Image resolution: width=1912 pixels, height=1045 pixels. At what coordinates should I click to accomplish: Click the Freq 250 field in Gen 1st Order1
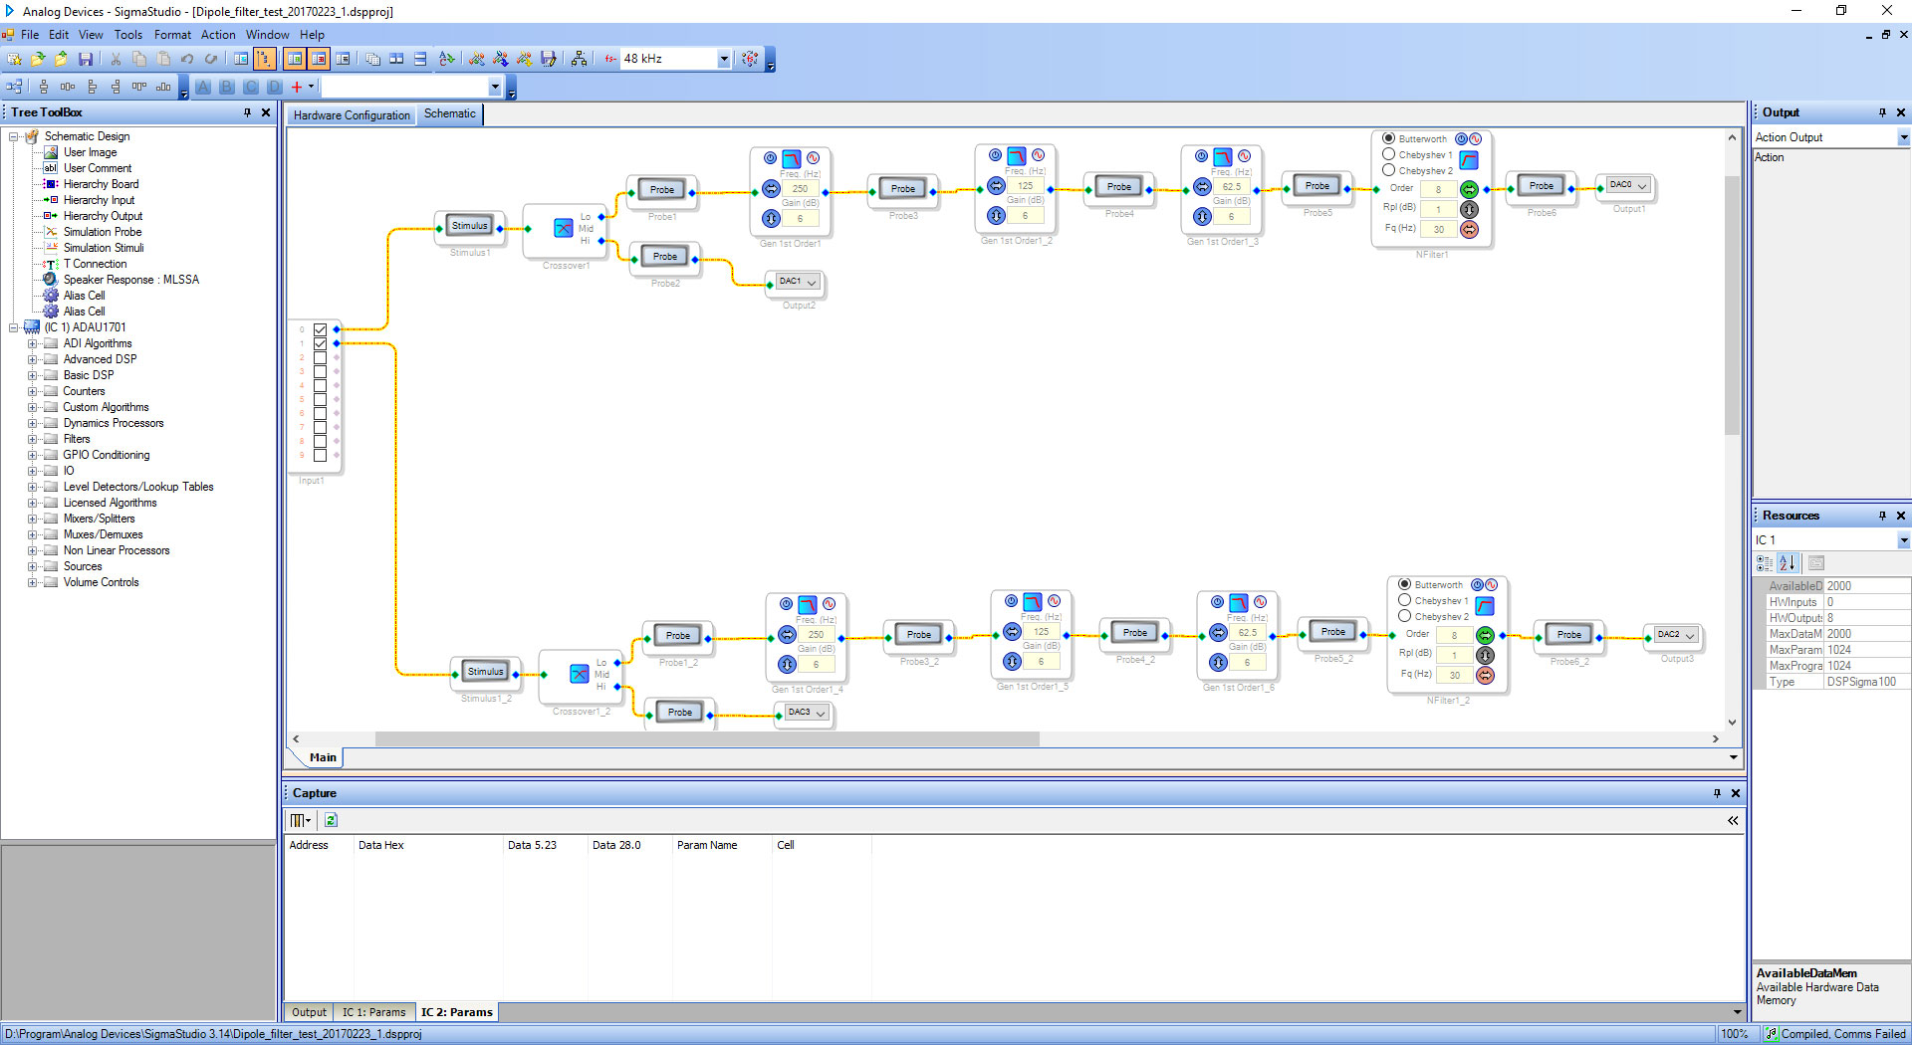[x=801, y=188]
